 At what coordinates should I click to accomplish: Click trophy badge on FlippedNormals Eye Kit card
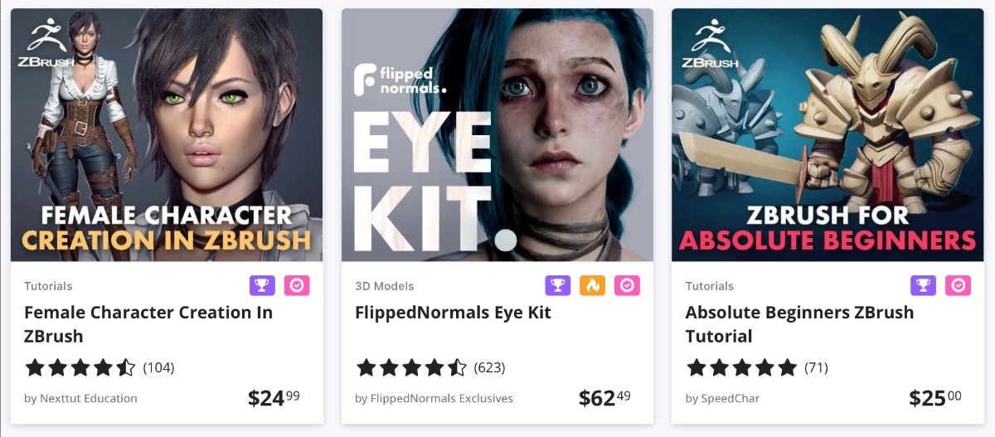(558, 285)
